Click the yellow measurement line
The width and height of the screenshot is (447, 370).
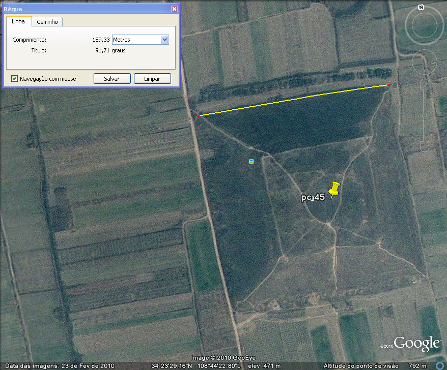(293, 101)
